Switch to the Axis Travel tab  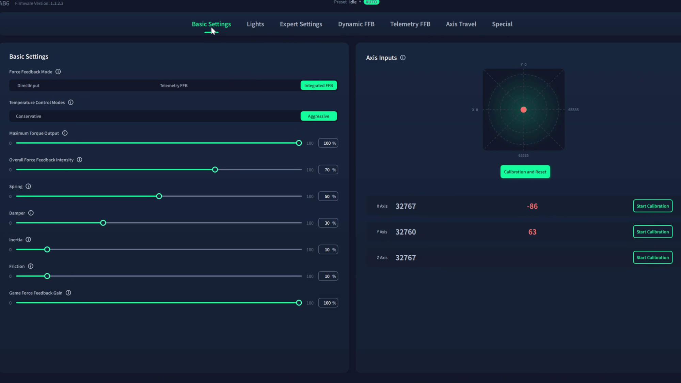[461, 24]
